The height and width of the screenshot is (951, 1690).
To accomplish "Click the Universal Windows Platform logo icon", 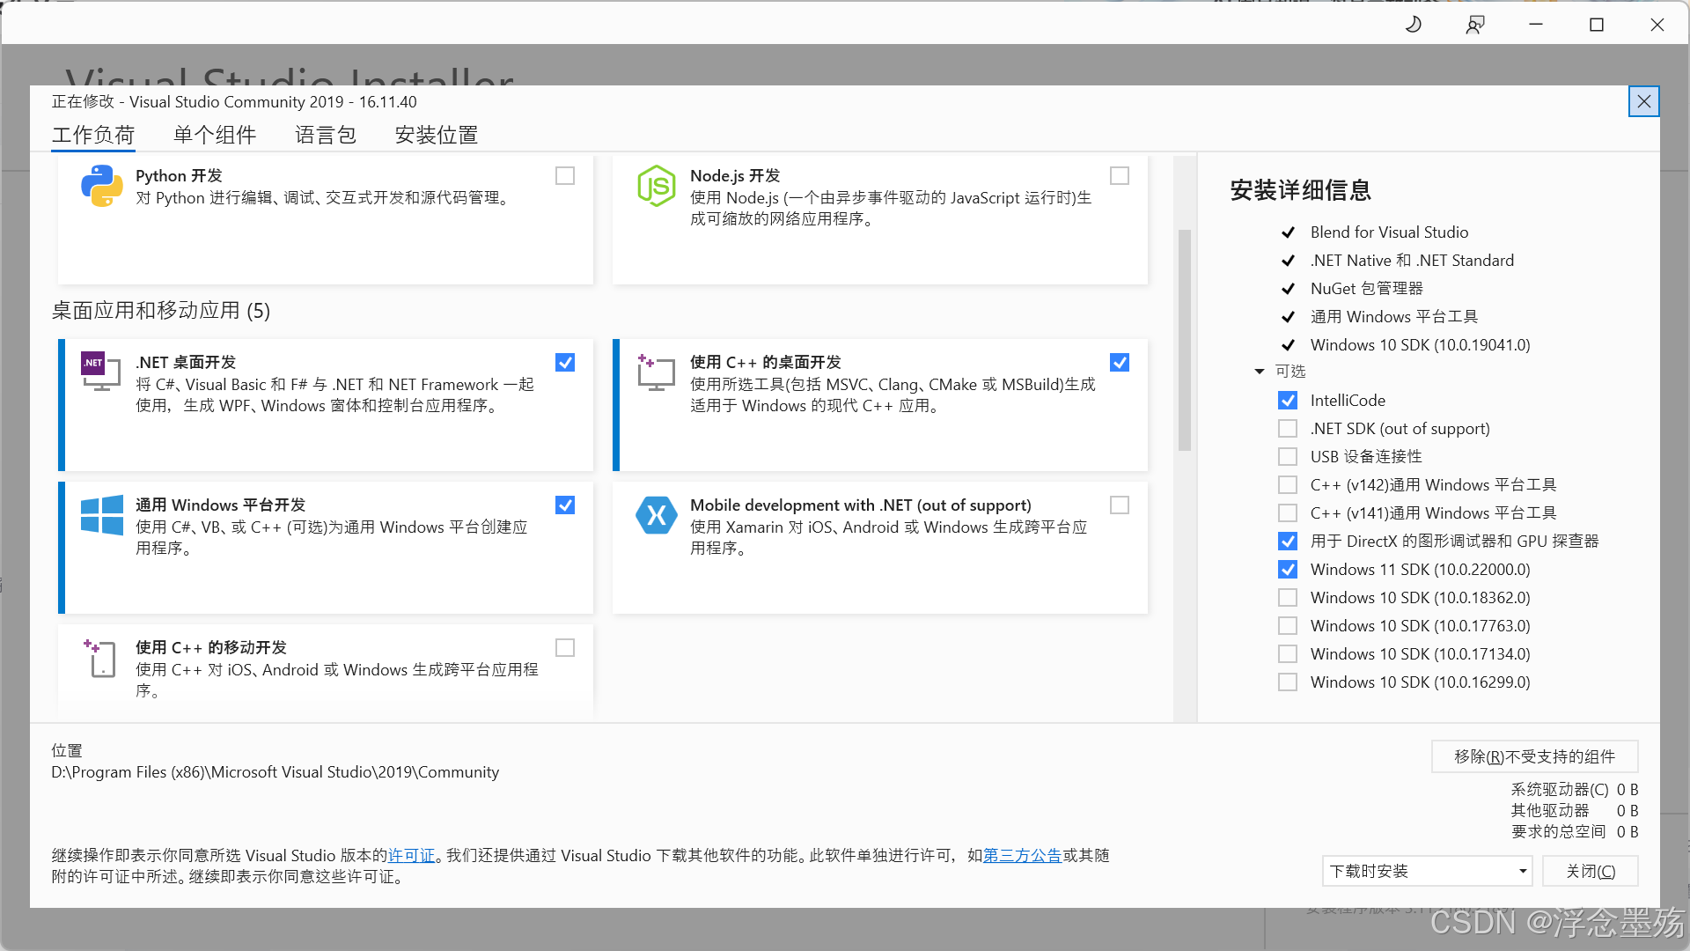I will [x=101, y=515].
